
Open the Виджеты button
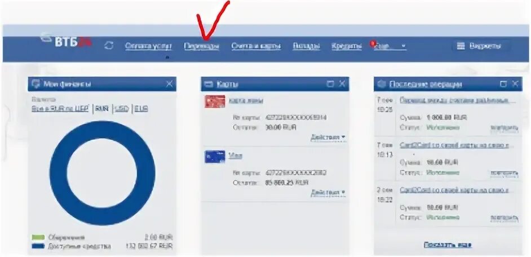tap(481, 46)
